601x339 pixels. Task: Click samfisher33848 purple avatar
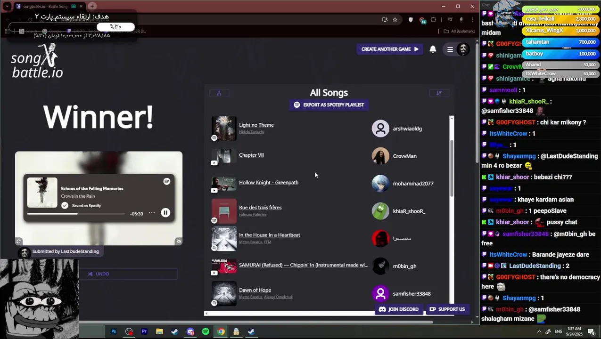[380, 293]
